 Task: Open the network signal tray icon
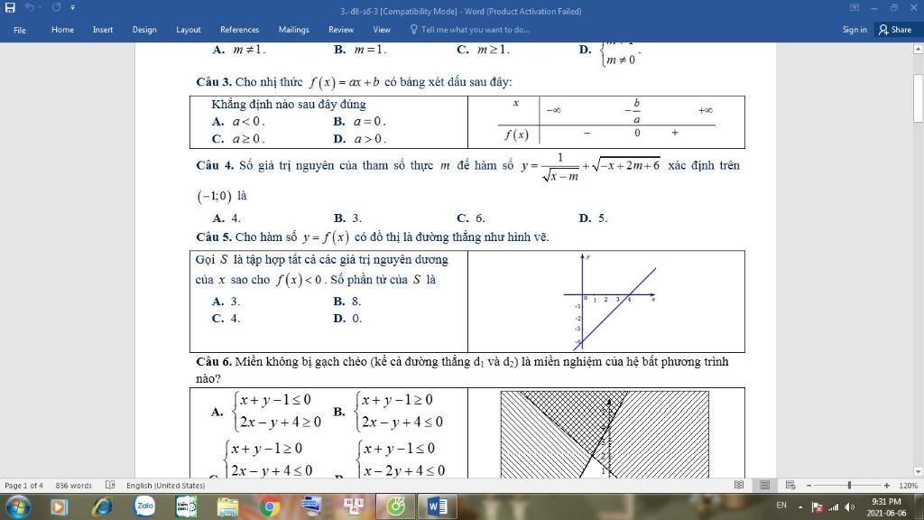[x=833, y=507]
